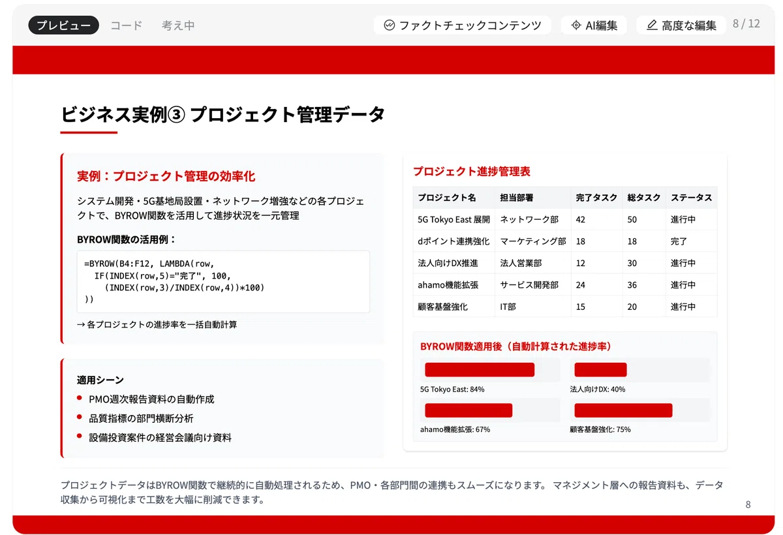Image resolution: width=783 pixels, height=535 pixels.
Task: Click the =BYROW(B4:F12, LAMBDA(row, code line
Action: click(x=149, y=264)
